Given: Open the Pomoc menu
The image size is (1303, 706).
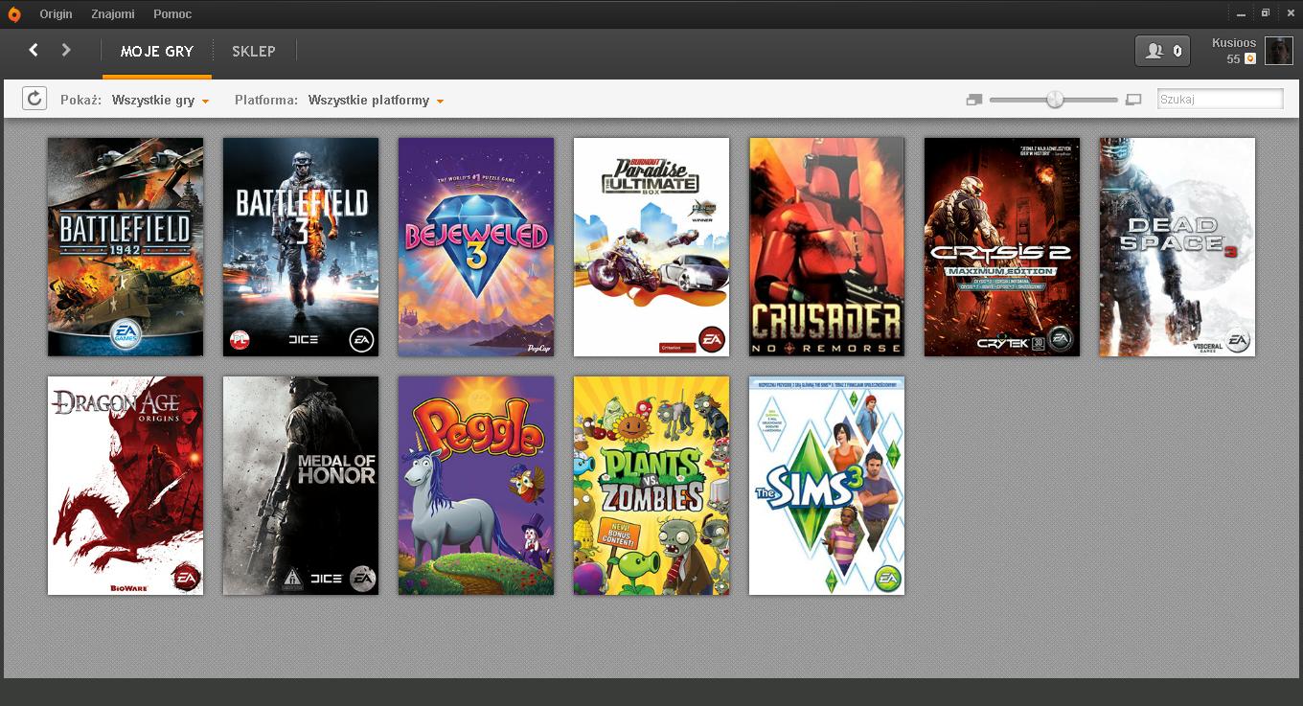Looking at the screenshot, I should 172,14.
